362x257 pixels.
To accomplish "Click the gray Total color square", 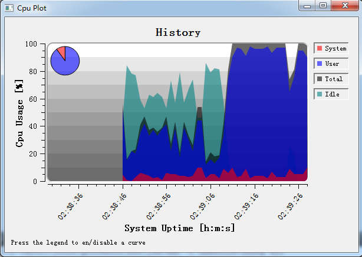I will click(320, 79).
